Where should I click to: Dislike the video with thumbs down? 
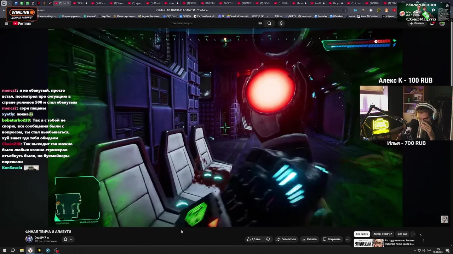pyautogui.click(x=268, y=239)
